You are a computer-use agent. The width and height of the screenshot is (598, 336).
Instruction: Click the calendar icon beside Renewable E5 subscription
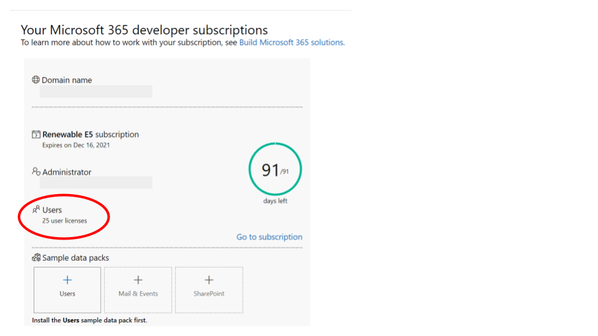point(36,134)
